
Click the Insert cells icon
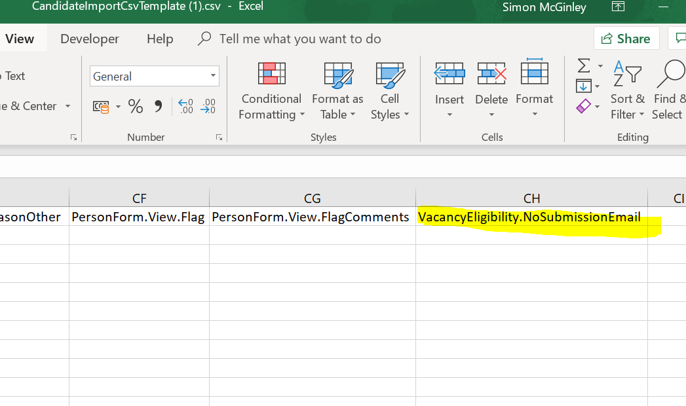tap(449, 73)
